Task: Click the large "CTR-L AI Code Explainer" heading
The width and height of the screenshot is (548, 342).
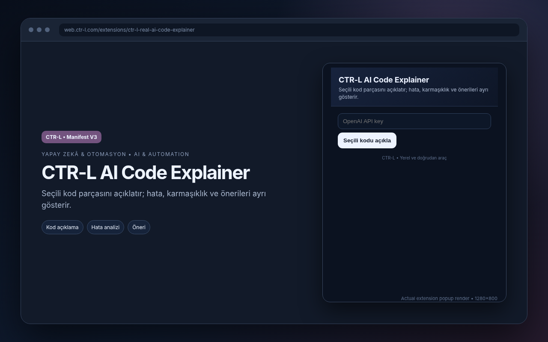Action: [x=146, y=173]
